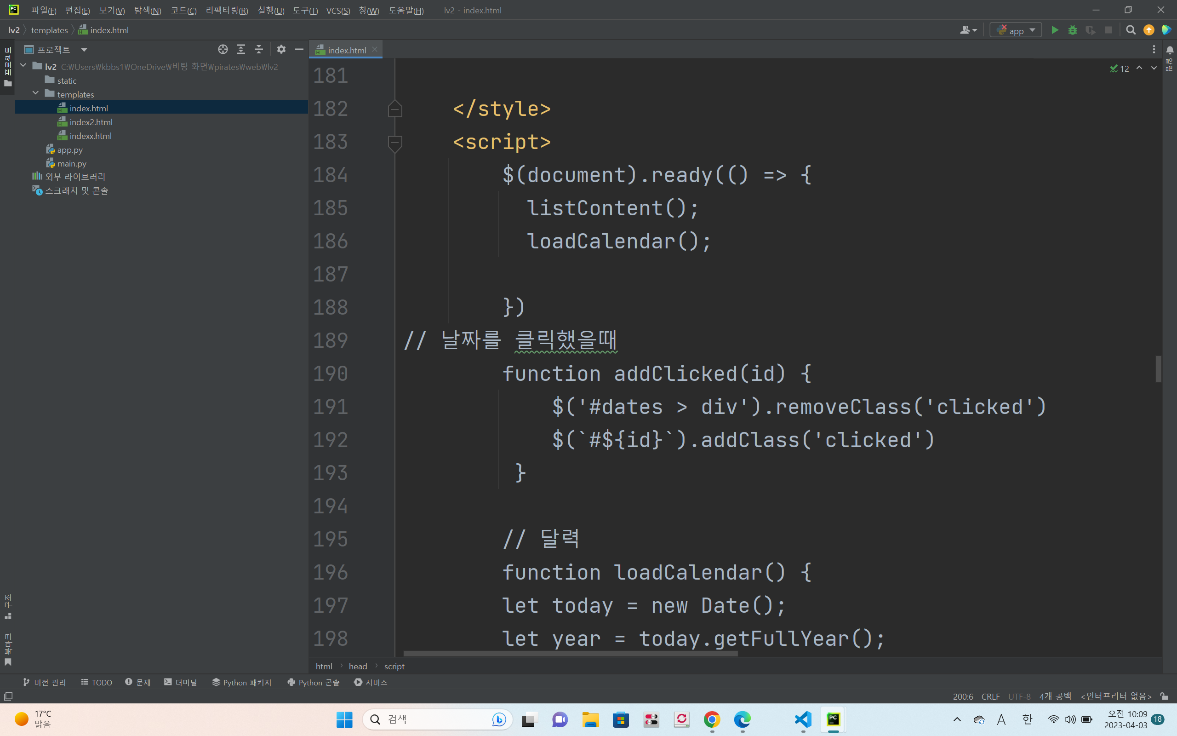Open Python Console tool window
This screenshot has width=1177, height=736.
coord(313,683)
